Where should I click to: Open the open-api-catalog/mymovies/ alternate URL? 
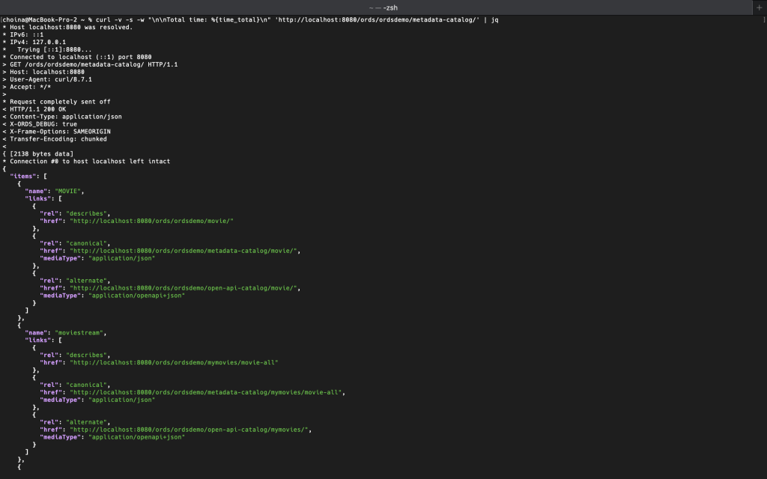pyautogui.click(x=189, y=430)
